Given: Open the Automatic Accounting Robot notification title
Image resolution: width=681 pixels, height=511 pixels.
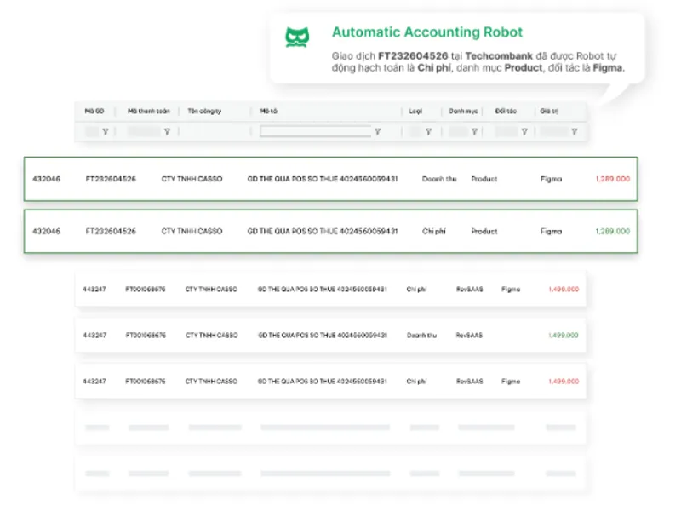Looking at the screenshot, I should 427,32.
